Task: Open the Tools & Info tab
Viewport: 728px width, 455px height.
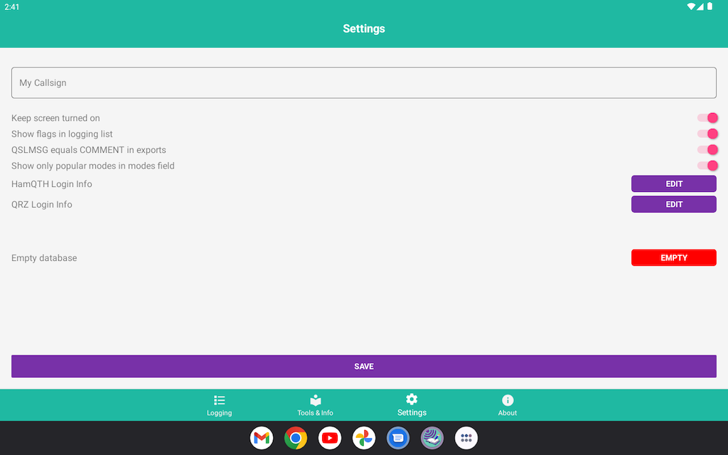Action: coord(315,405)
